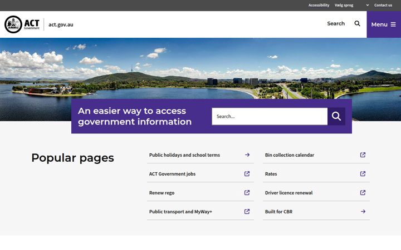
Task: Open the Built for CBR link
Action: pos(316,212)
